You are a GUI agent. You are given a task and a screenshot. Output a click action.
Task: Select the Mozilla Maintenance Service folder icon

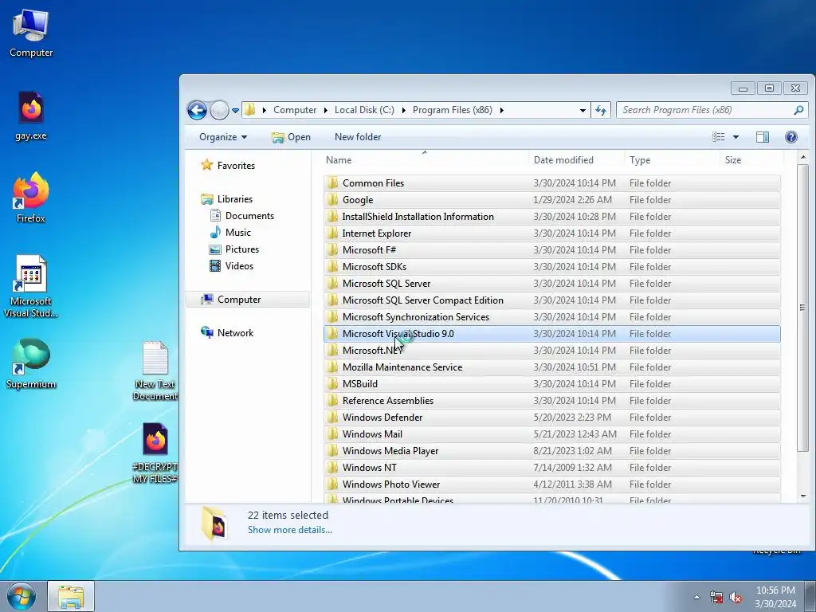[x=332, y=367]
